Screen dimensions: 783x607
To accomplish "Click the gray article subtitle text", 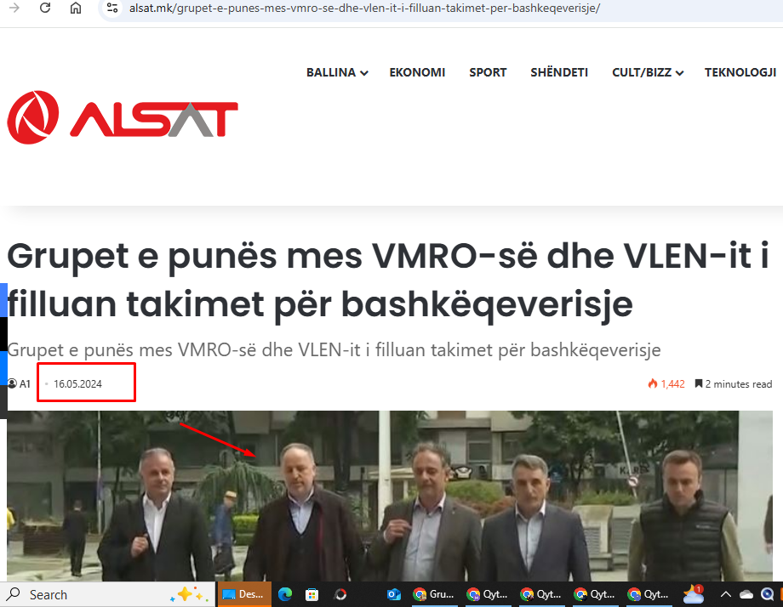I will (x=334, y=350).
